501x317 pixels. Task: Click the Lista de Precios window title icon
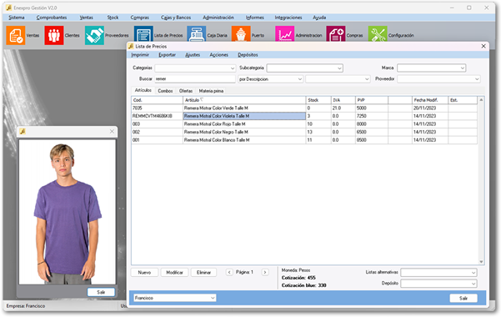pyautogui.click(x=131, y=47)
